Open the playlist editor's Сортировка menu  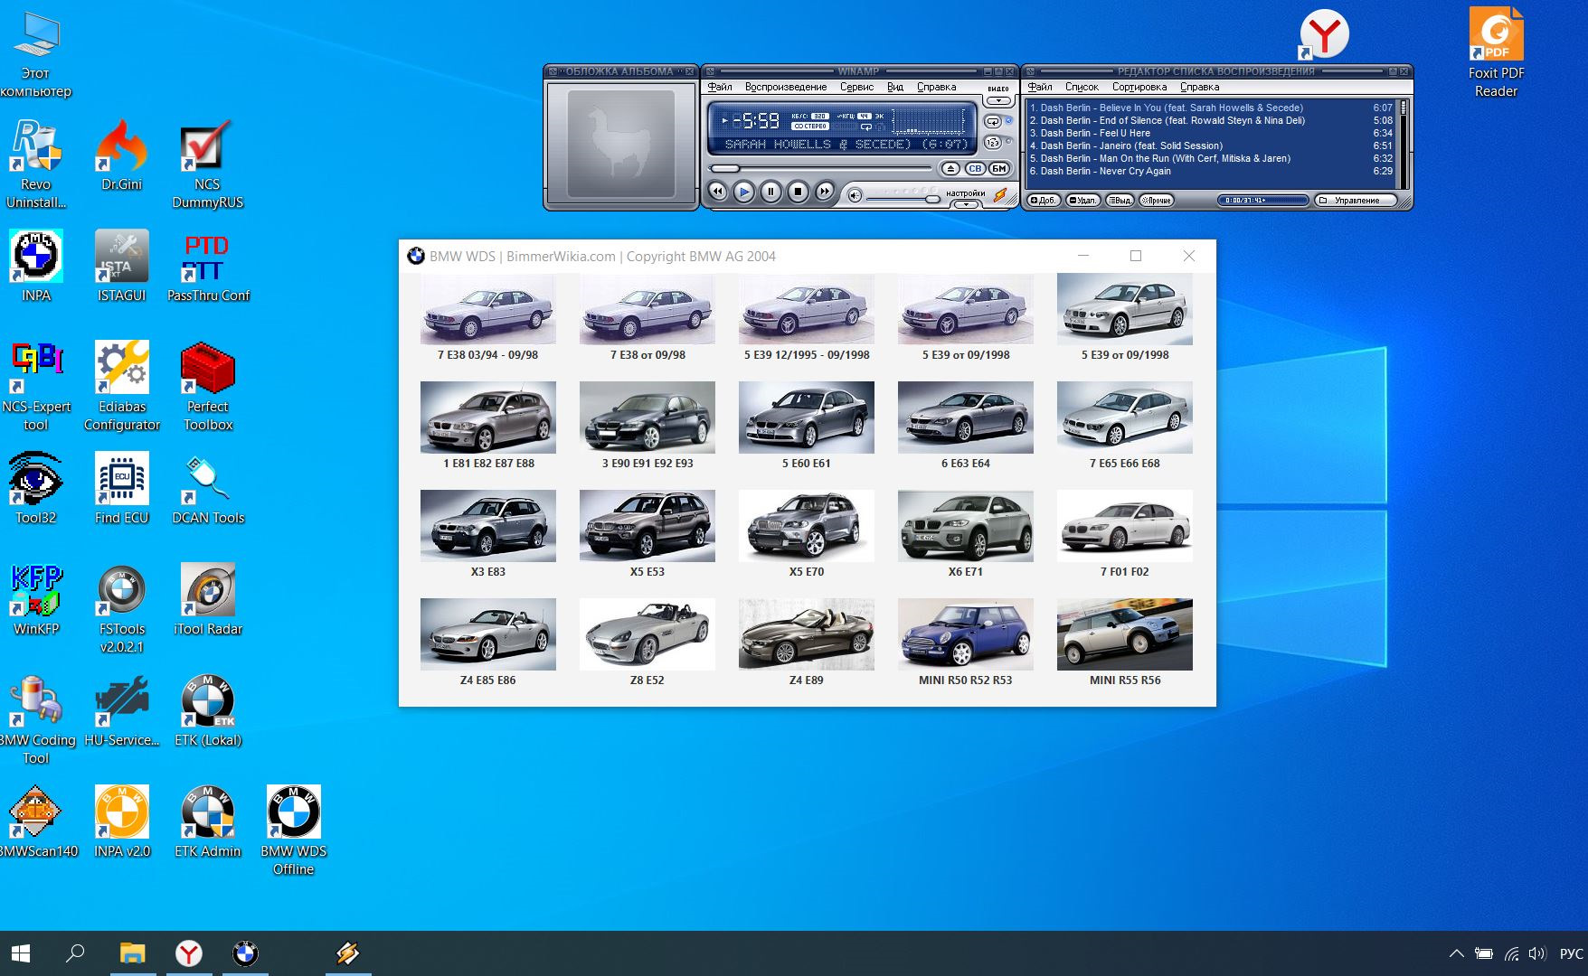pyautogui.click(x=1139, y=87)
